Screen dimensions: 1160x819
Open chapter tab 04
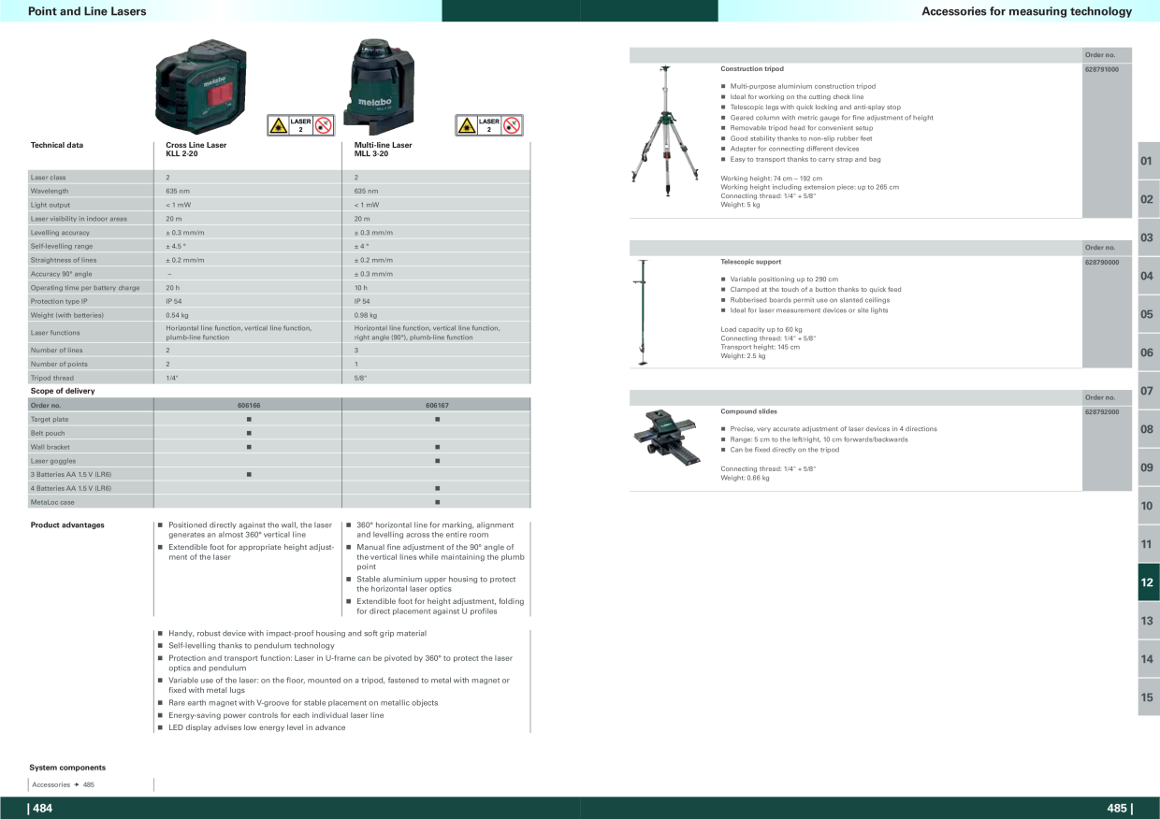click(1147, 276)
